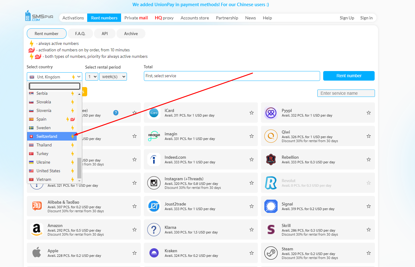Choose Sweden in the country dropdown

(x=52, y=128)
